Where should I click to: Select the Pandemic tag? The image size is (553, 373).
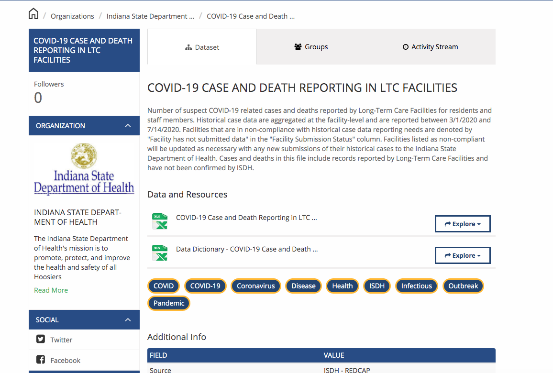169,303
